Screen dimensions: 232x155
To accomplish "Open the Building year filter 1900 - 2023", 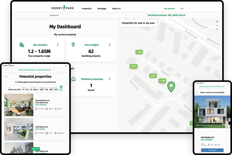I will tap(53, 89).
